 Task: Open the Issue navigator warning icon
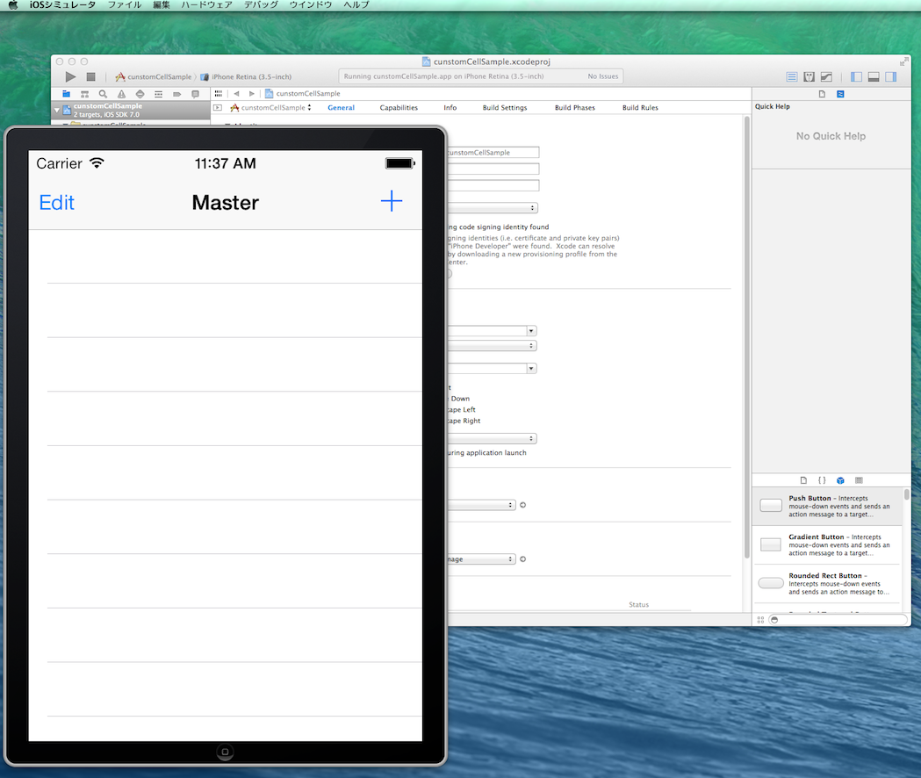pos(121,94)
